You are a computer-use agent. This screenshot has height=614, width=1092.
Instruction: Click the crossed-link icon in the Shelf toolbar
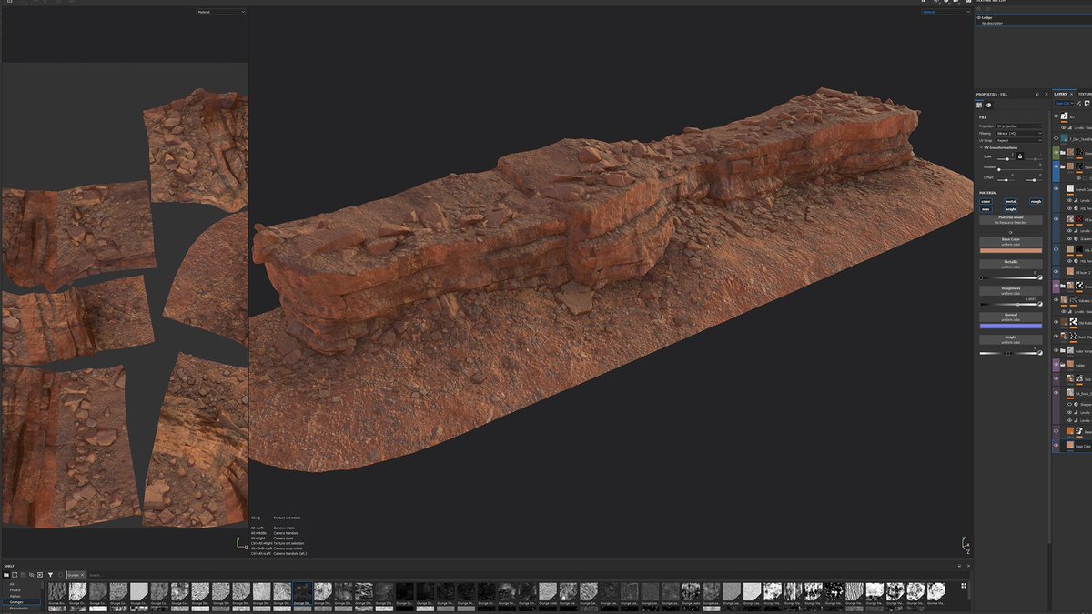pyautogui.click(x=31, y=575)
